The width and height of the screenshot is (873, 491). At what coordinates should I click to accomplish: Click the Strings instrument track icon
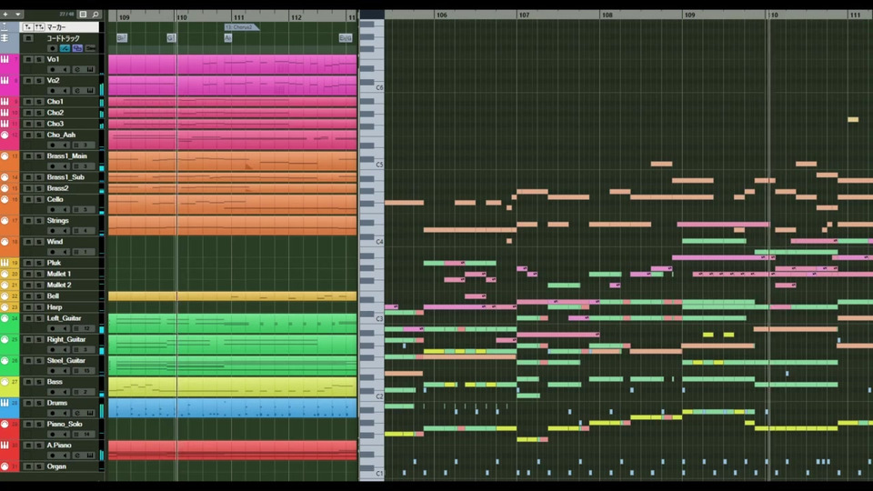[x=5, y=220]
